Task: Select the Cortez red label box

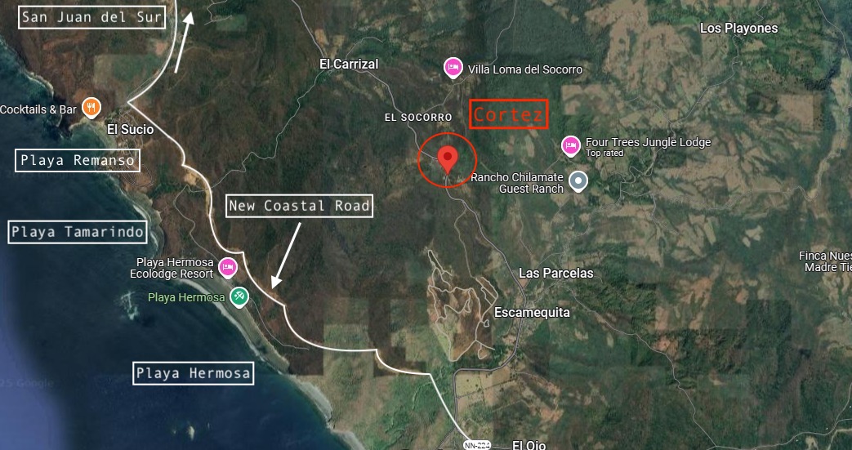Action: pyautogui.click(x=508, y=114)
